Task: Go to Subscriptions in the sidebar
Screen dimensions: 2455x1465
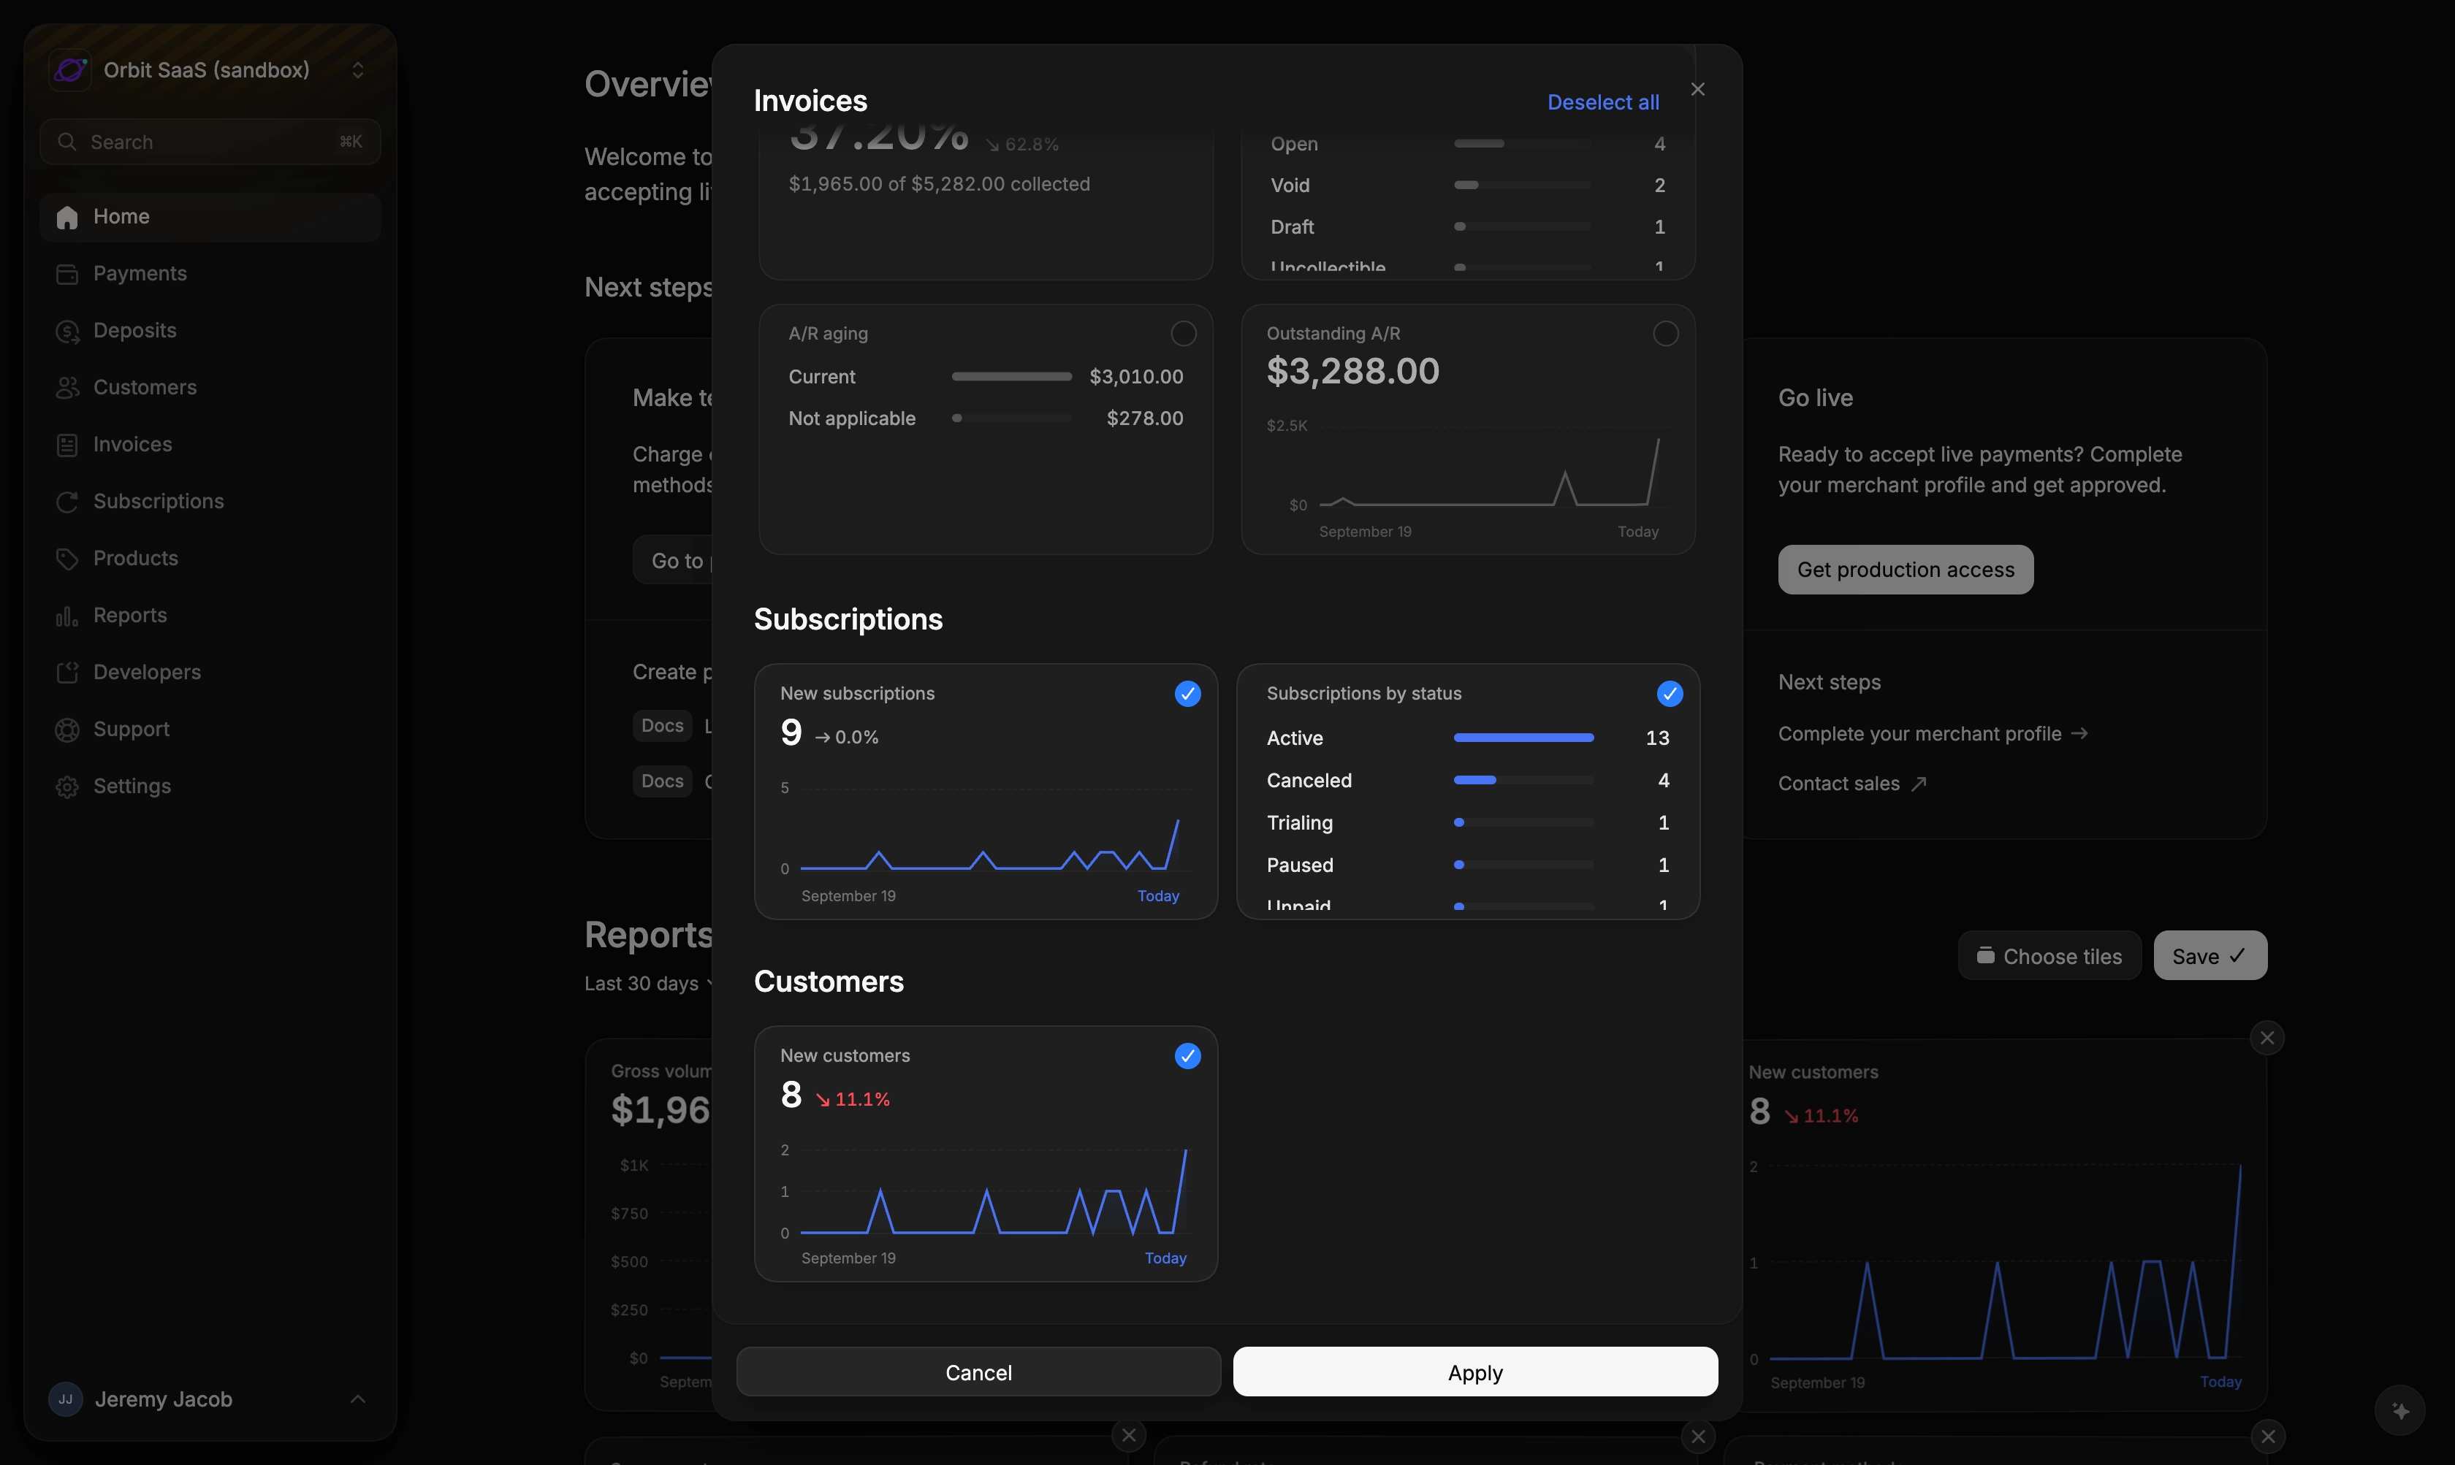Action: 210,502
